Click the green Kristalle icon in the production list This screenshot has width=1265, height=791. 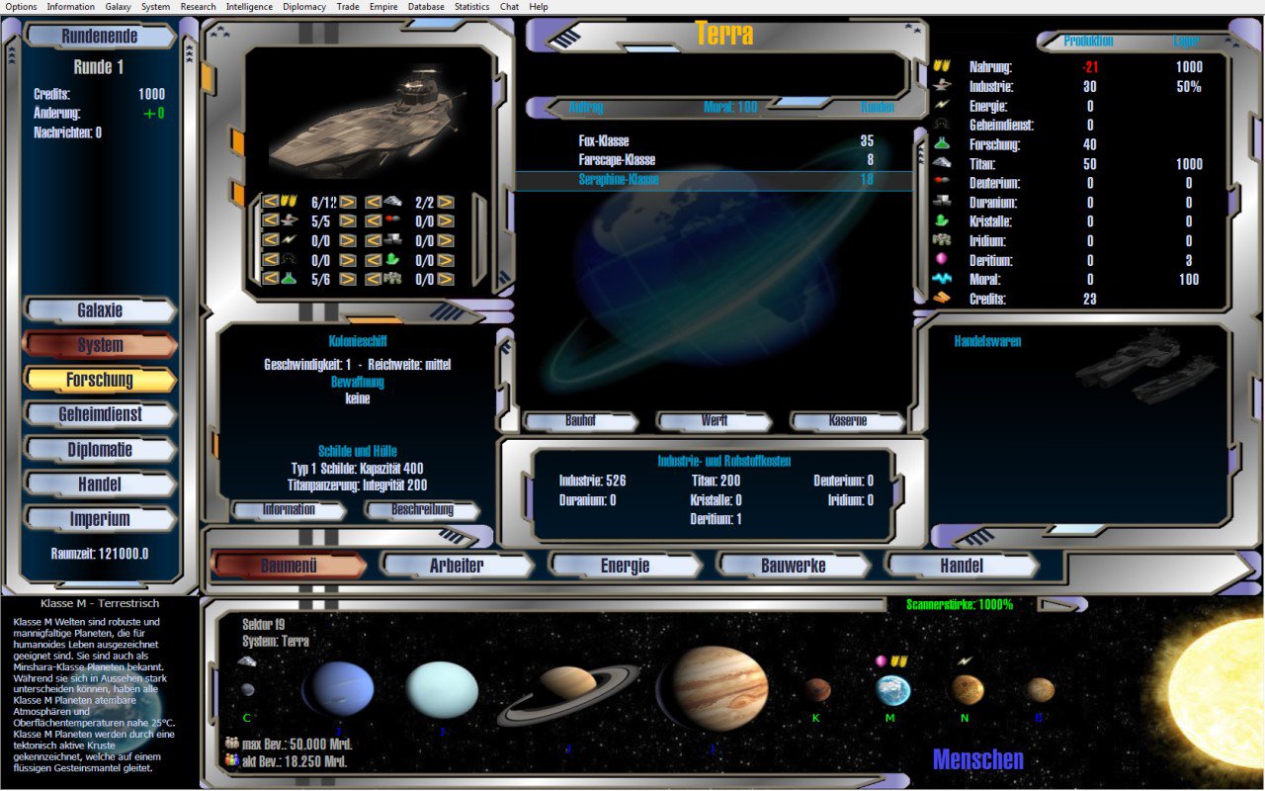coord(943,220)
